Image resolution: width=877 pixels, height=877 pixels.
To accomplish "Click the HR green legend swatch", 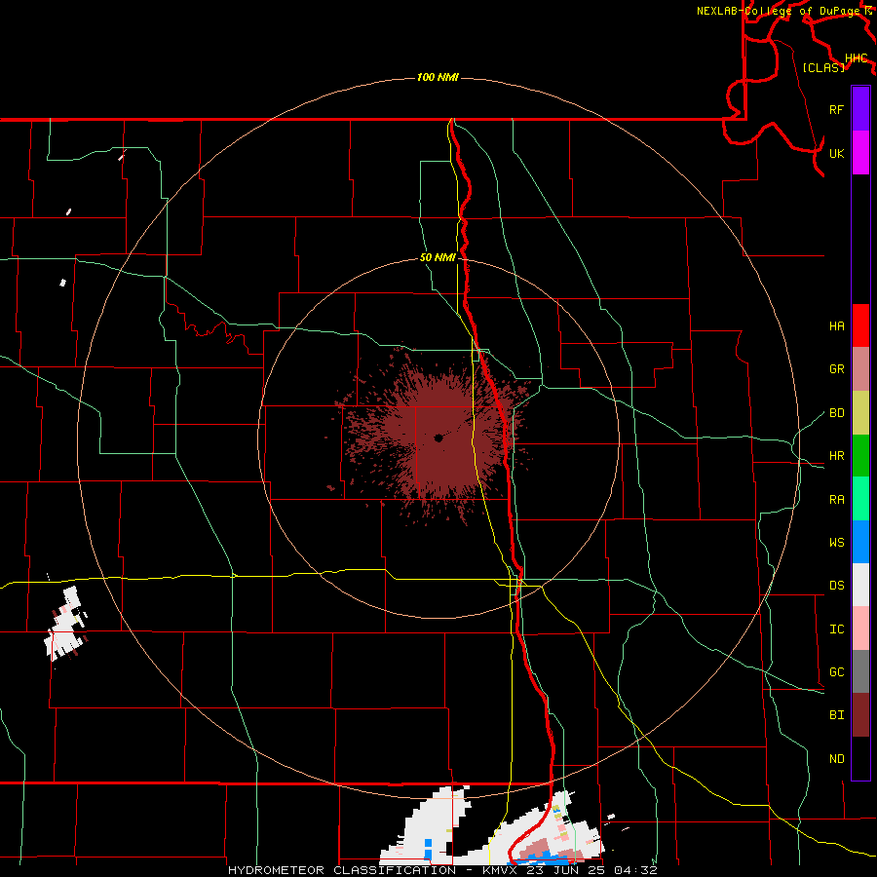I will coord(860,456).
